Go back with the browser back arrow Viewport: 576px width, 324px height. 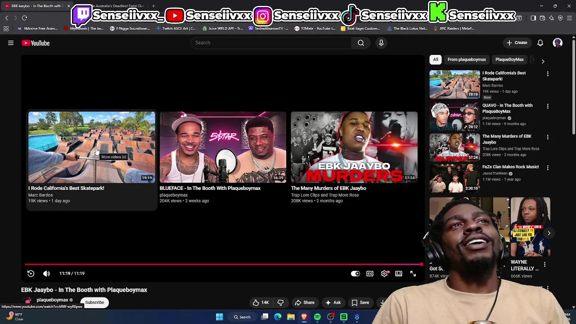(x=6, y=18)
